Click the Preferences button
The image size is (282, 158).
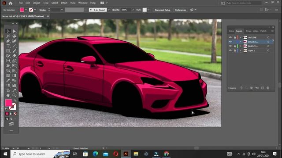click(x=180, y=10)
